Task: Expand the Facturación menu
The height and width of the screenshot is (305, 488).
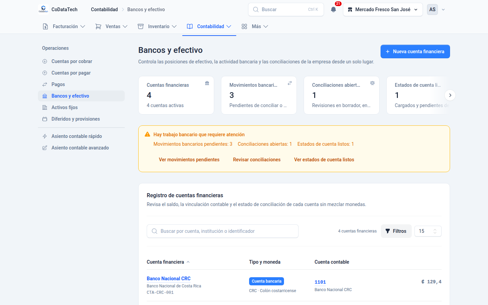Action: pos(64,26)
